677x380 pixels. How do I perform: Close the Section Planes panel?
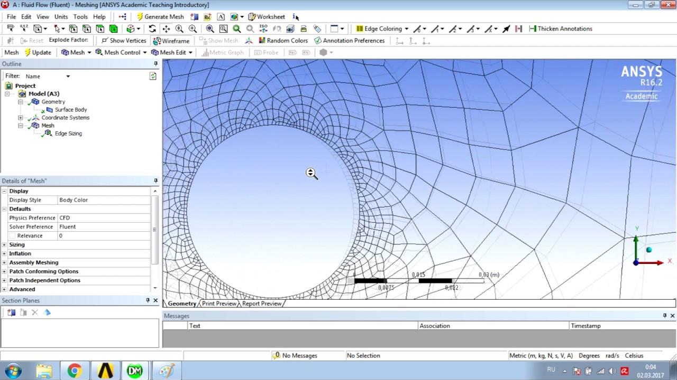[155, 300]
